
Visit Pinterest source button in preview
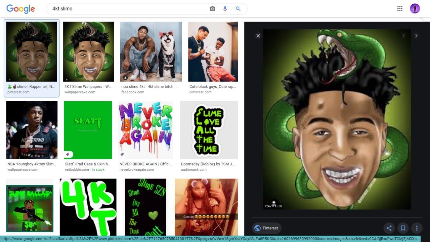[267, 228]
